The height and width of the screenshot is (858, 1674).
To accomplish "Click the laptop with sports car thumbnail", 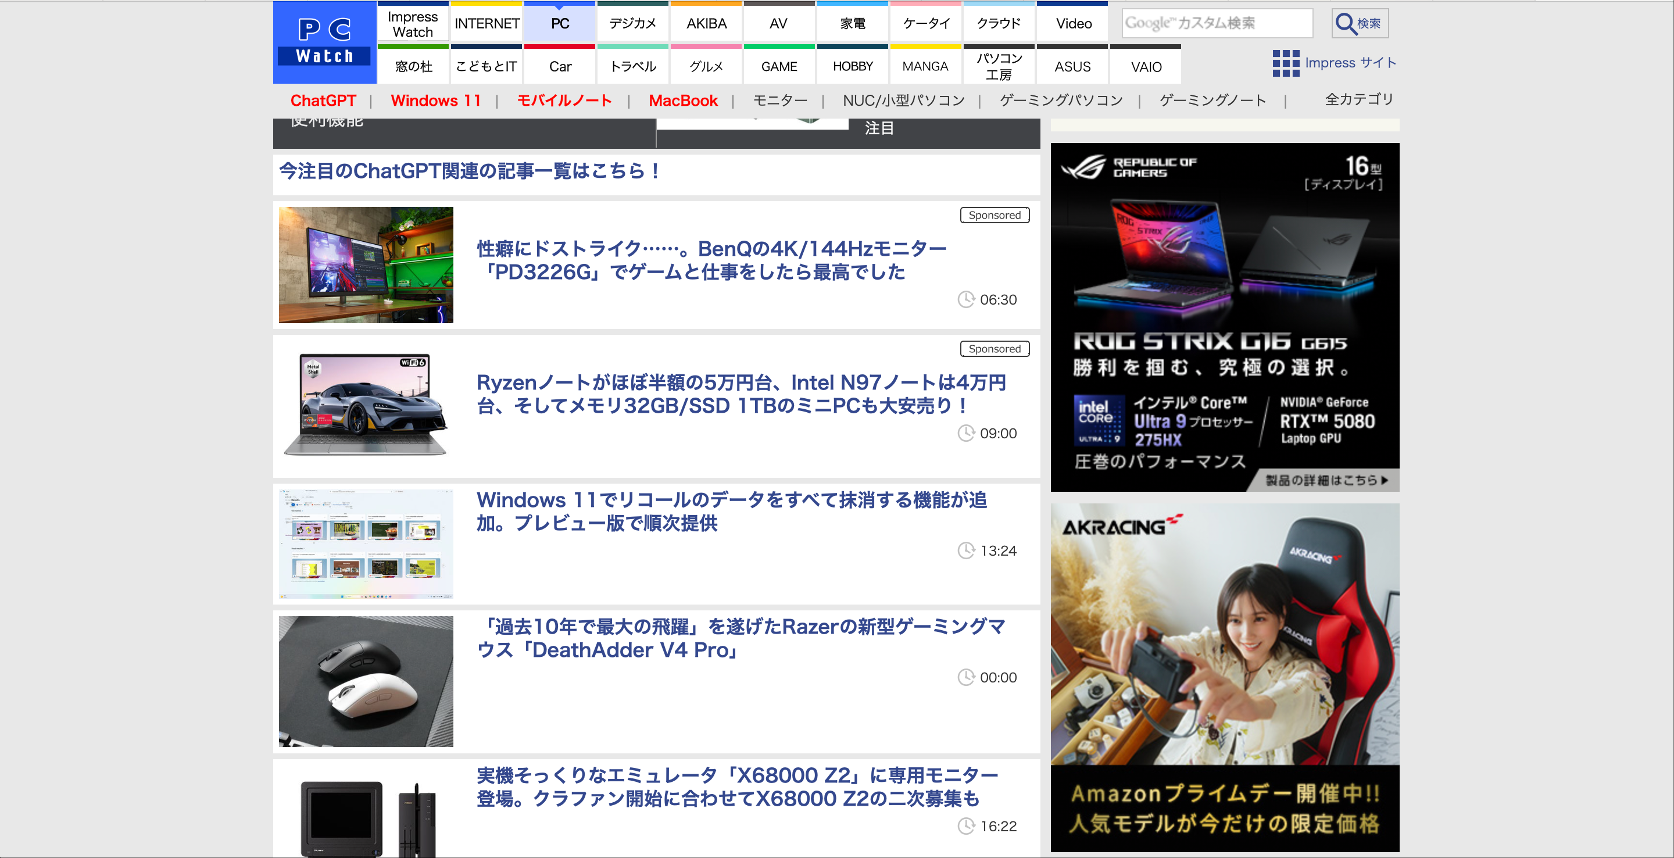I will coord(366,405).
